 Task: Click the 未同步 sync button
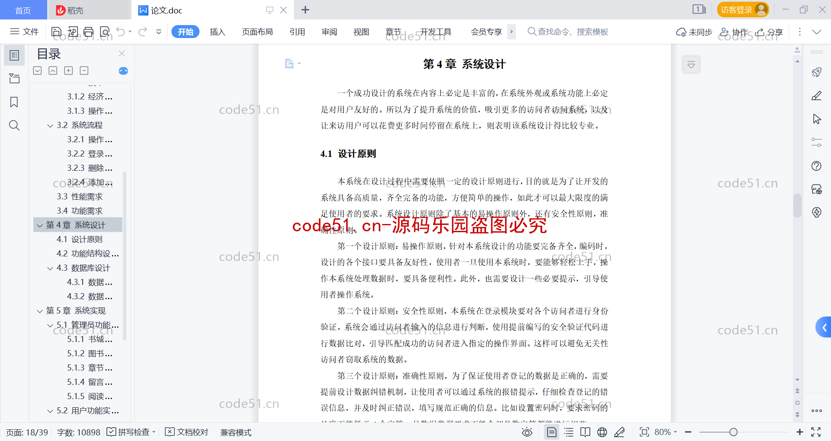[x=694, y=32]
